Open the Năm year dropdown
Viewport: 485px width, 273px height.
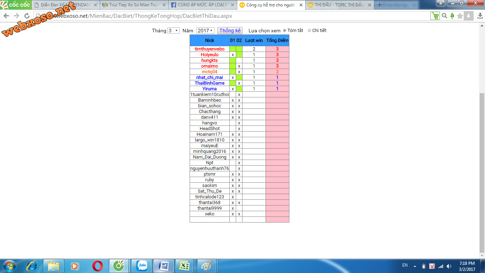205,31
